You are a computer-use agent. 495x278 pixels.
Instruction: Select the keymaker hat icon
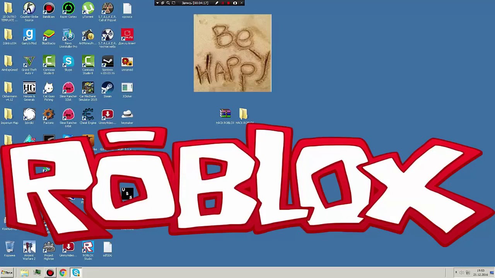coord(127,116)
